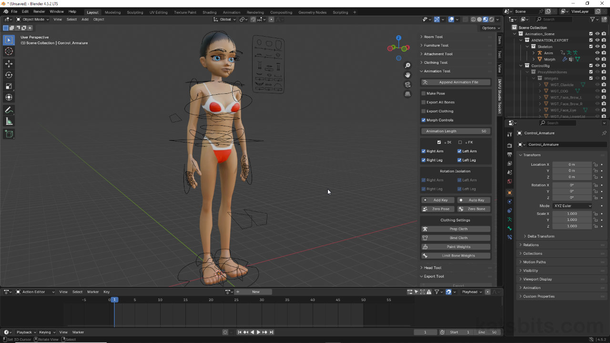Click the new collection icon in outliner

604,20
